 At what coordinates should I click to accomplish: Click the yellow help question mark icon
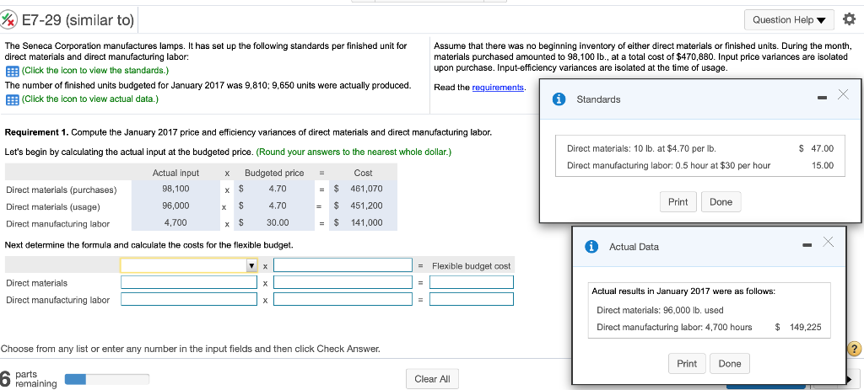[x=854, y=349]
